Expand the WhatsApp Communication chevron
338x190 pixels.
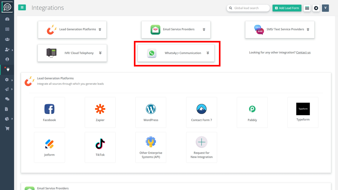[x=208, y=53]
